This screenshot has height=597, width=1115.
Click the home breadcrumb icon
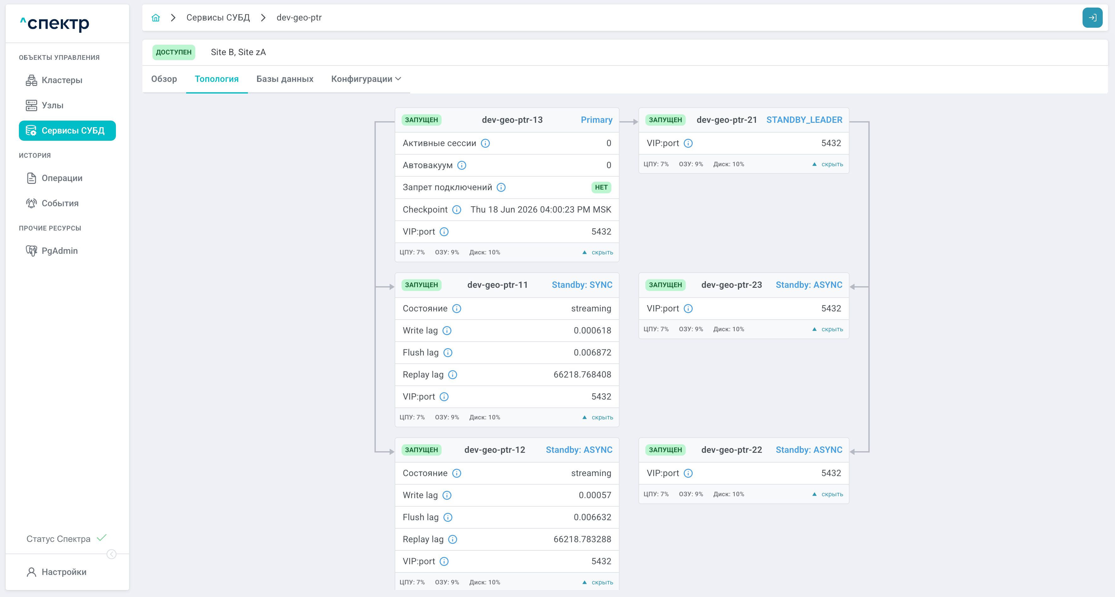pos(156,18)
